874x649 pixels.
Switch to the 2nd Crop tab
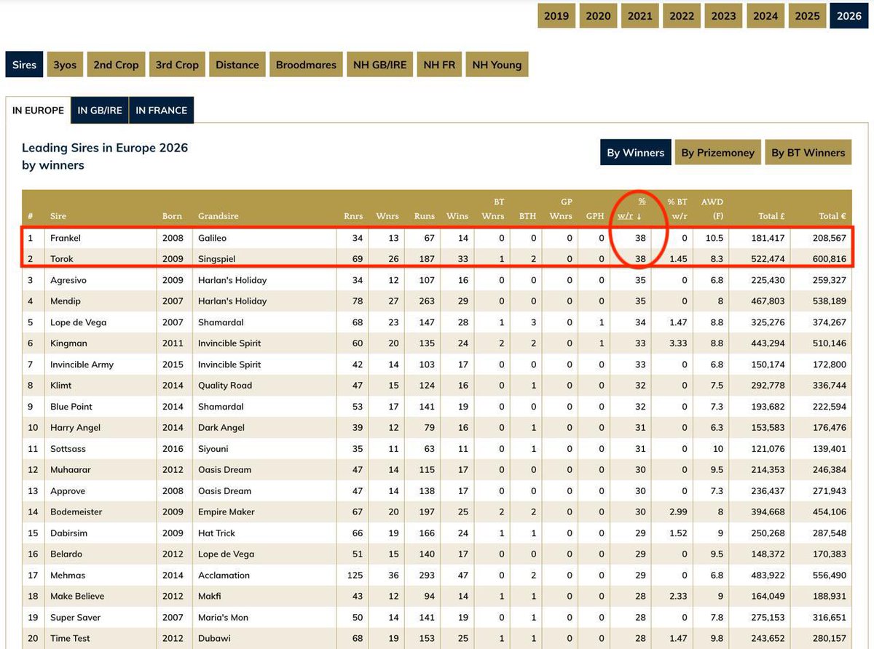point(116,65)
